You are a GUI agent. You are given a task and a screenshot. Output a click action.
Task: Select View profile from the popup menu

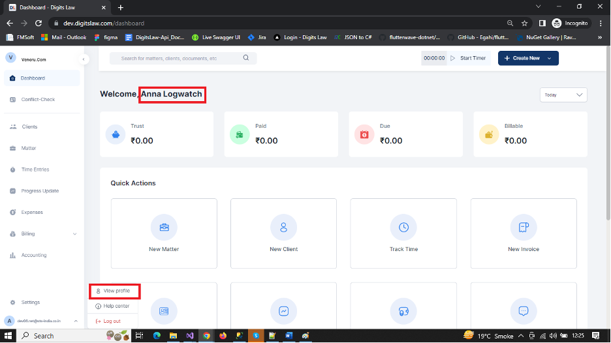point(116,291)
